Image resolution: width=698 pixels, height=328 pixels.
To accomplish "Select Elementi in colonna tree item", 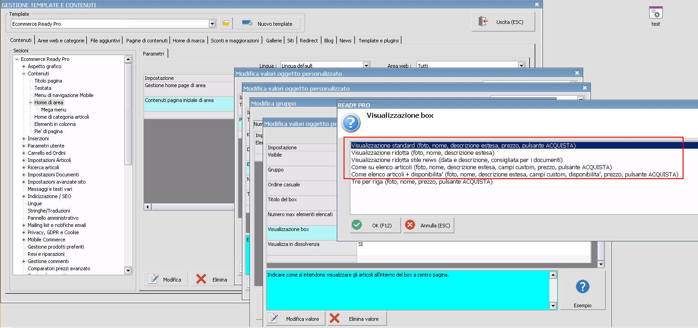I will 55,124.
